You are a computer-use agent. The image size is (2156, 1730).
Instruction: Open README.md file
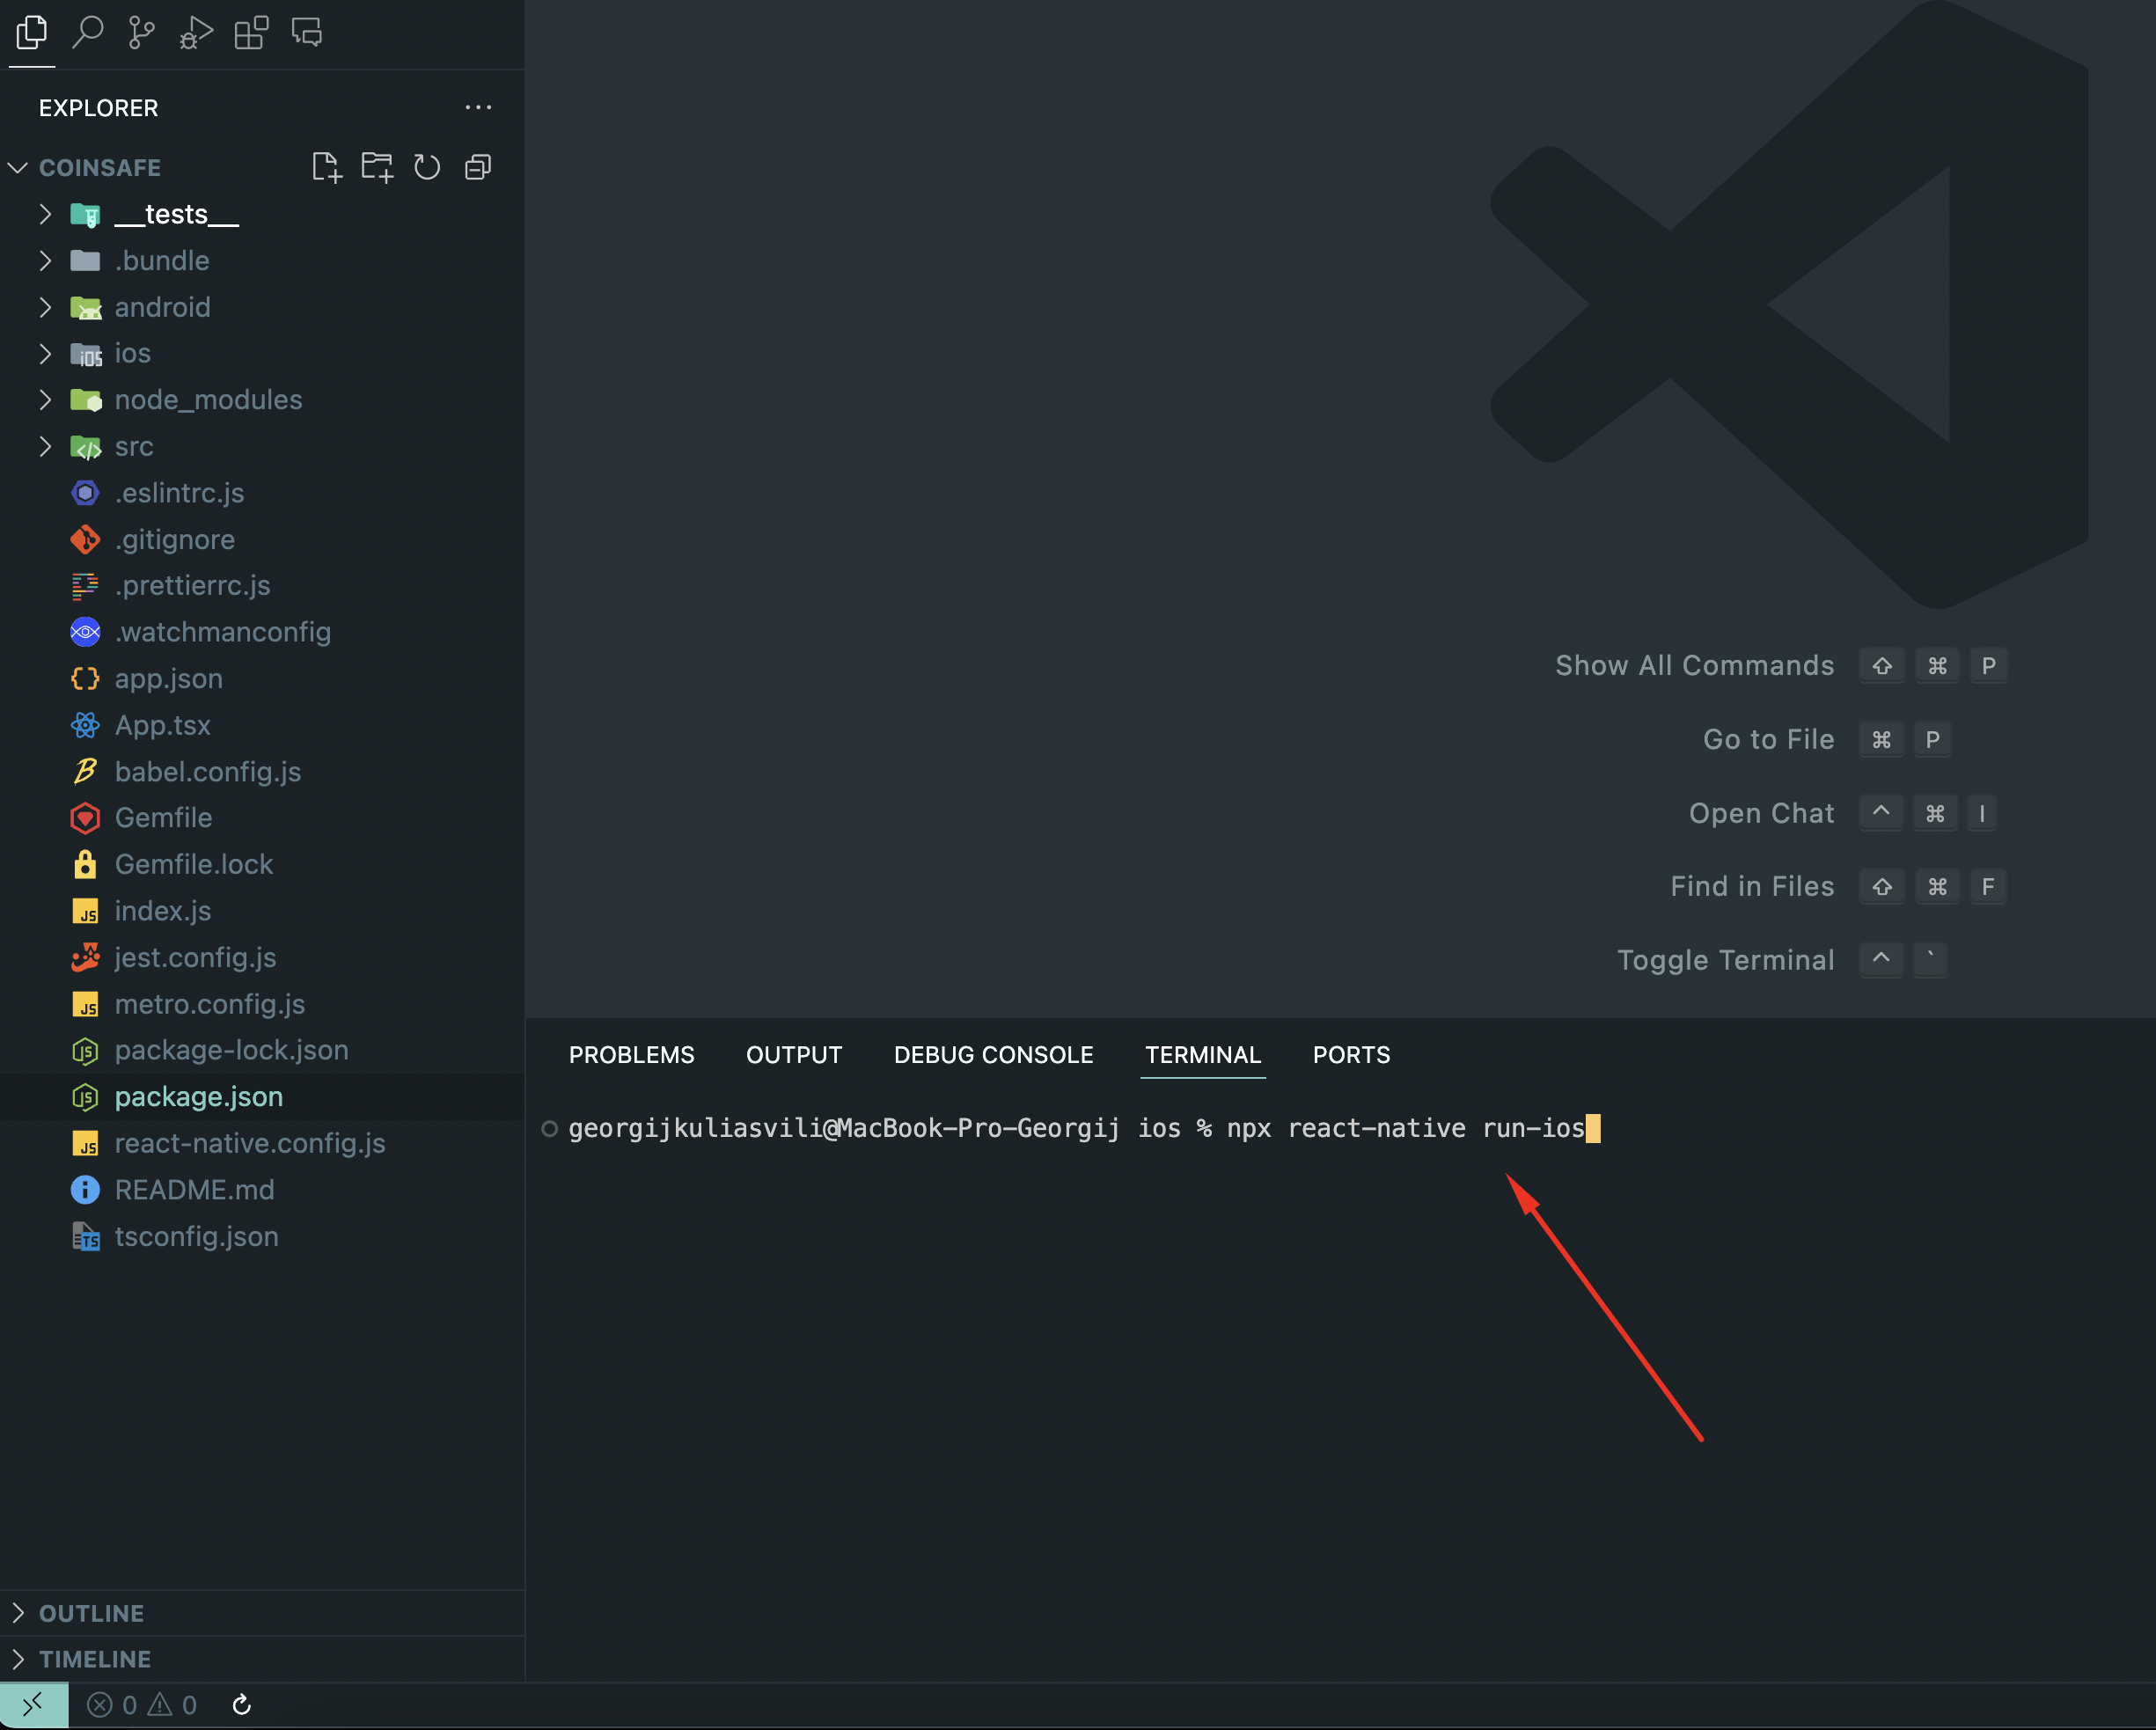click(262, 1190)
